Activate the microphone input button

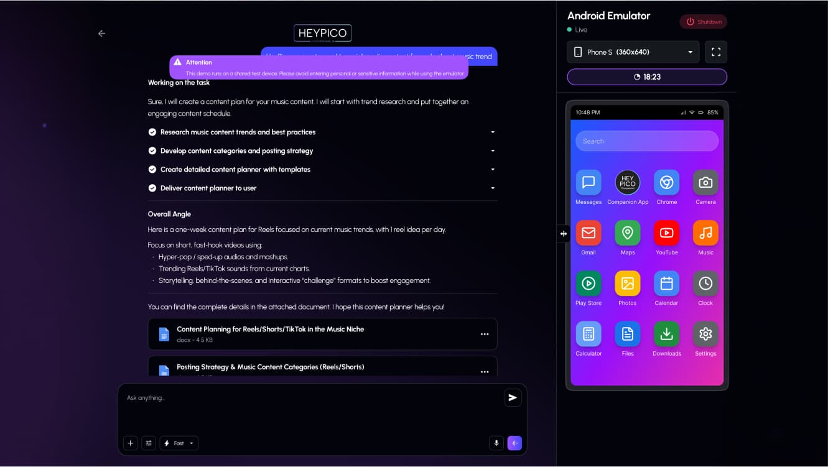[x=496, y=443]
